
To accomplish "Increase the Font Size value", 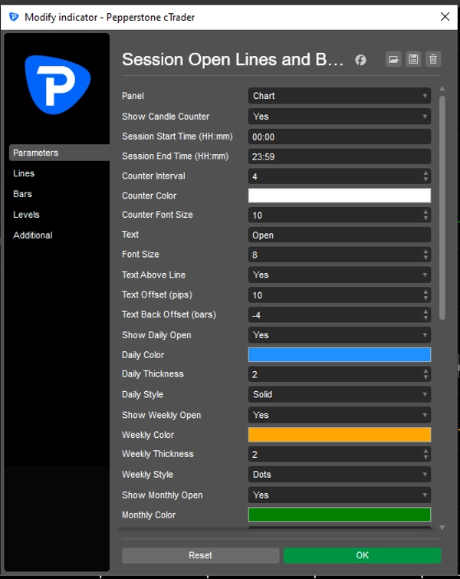I will pos(426,252).
